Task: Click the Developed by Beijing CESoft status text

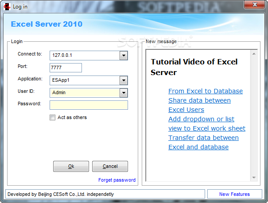Action: click(61, 194)
